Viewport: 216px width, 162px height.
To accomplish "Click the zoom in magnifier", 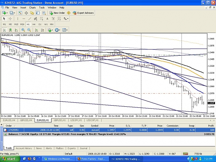I will click(x=23, y=30).
